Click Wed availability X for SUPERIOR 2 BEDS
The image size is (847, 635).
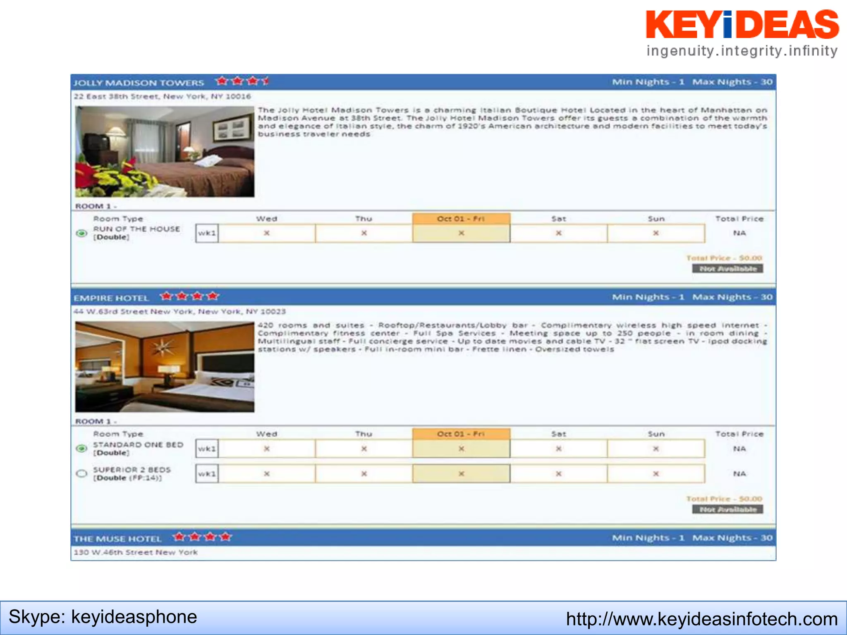[267, 474]
